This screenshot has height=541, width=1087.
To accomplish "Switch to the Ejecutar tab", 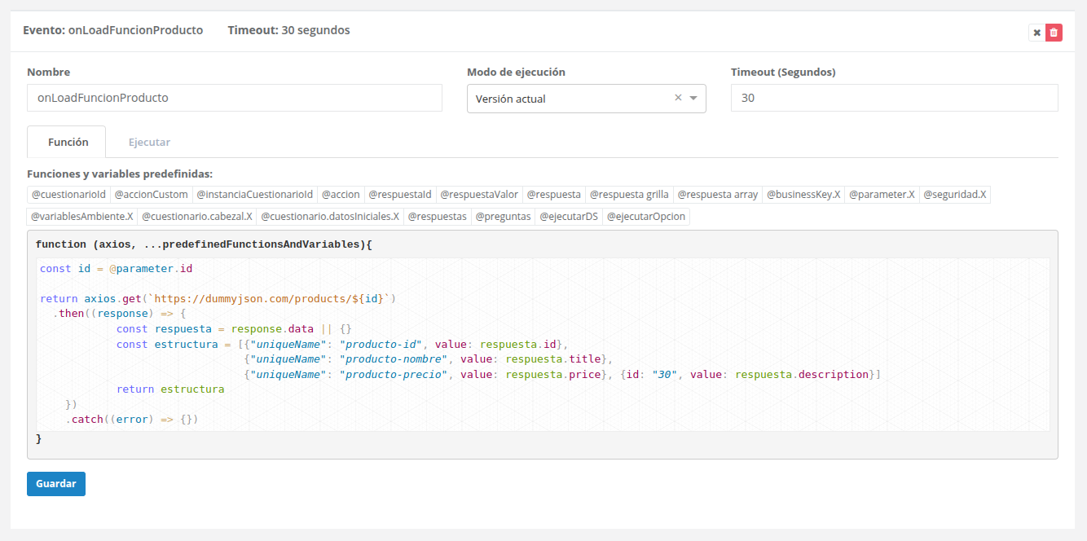I will tap(149, 142).
